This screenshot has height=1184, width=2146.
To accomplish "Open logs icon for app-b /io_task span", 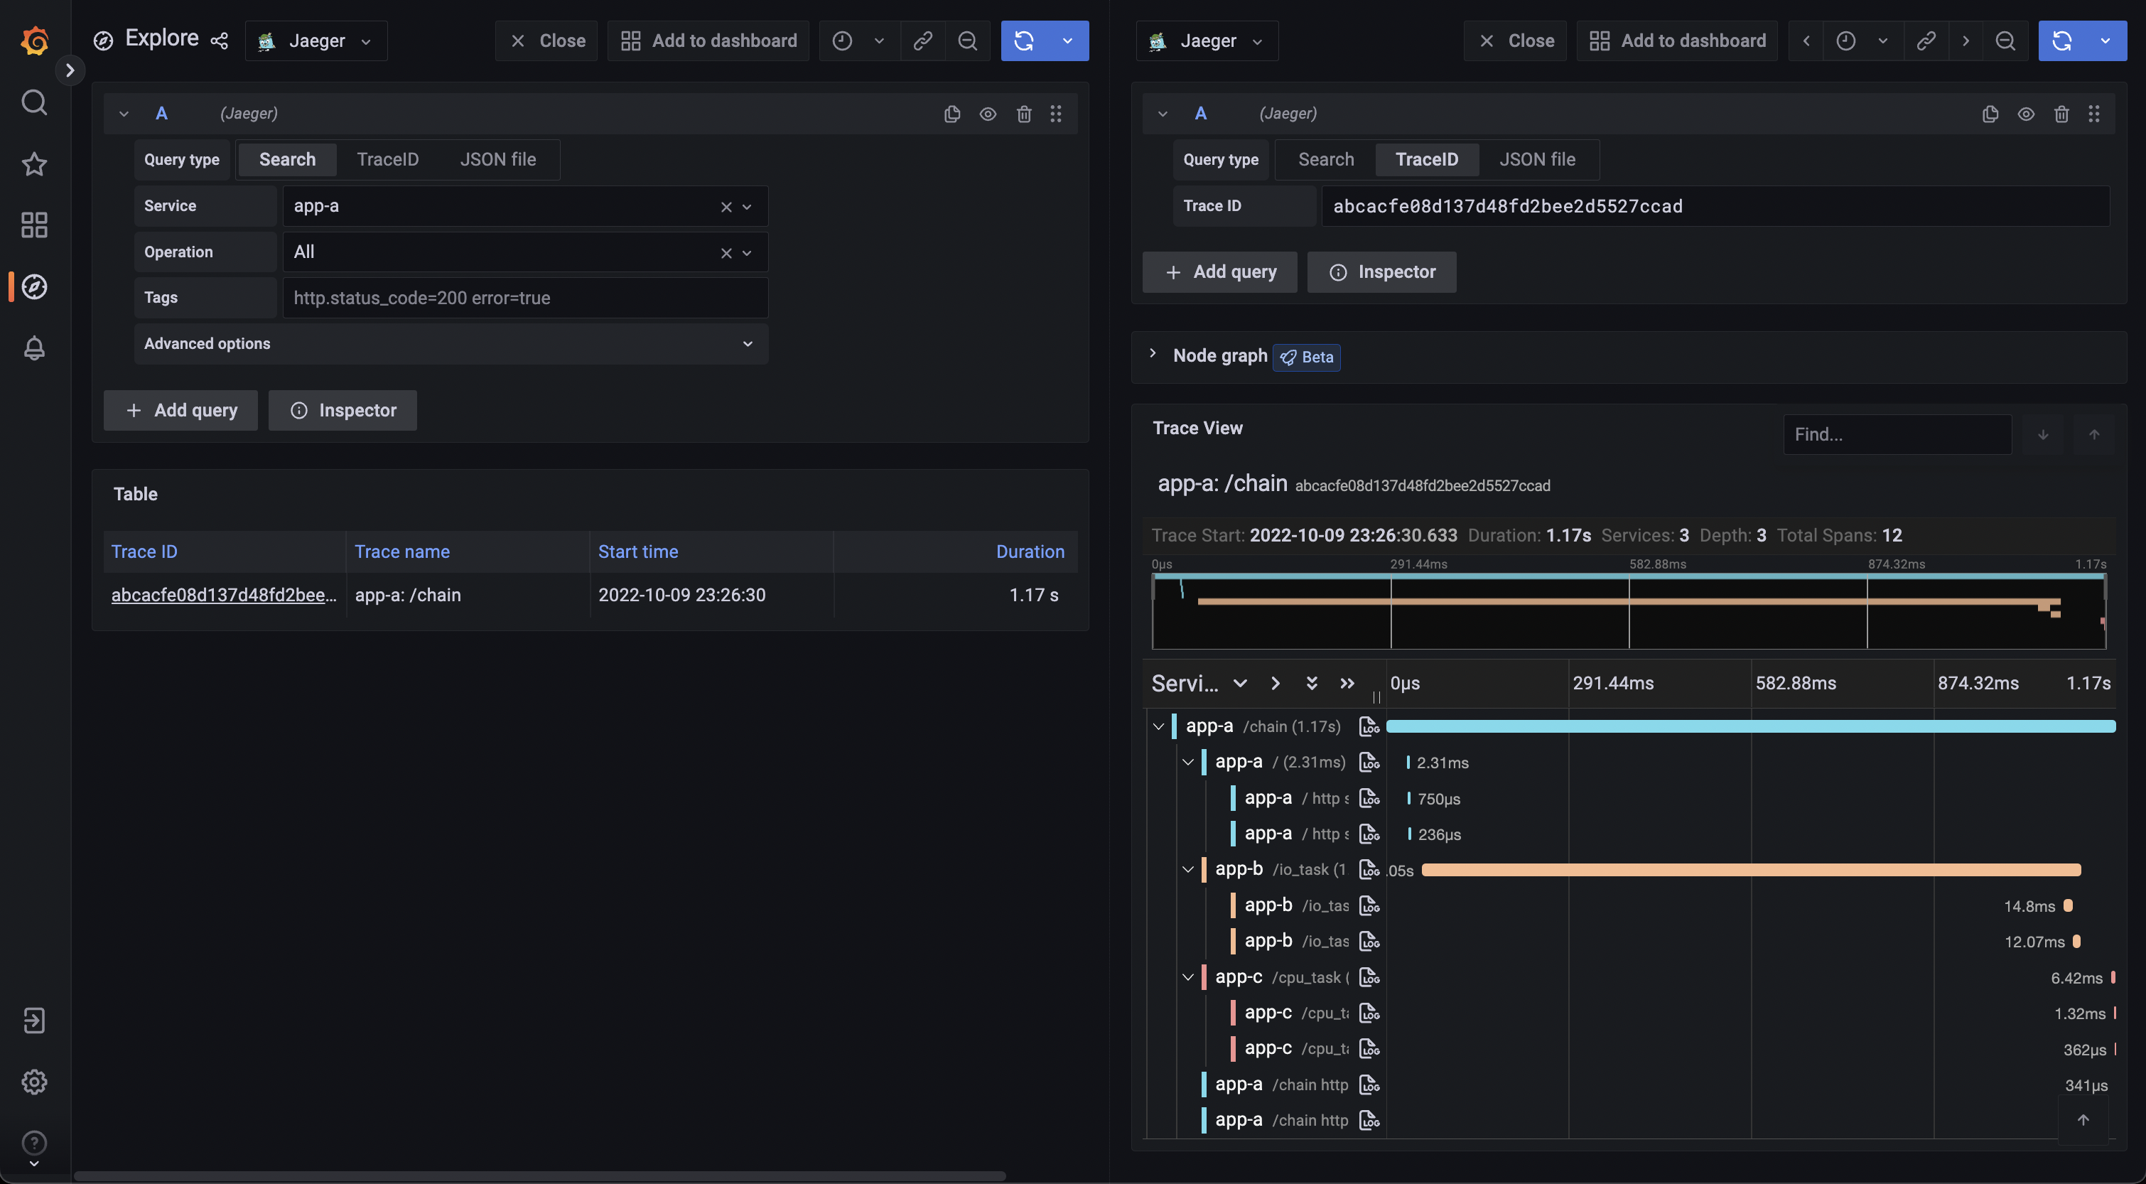I will click(1369, 870).
